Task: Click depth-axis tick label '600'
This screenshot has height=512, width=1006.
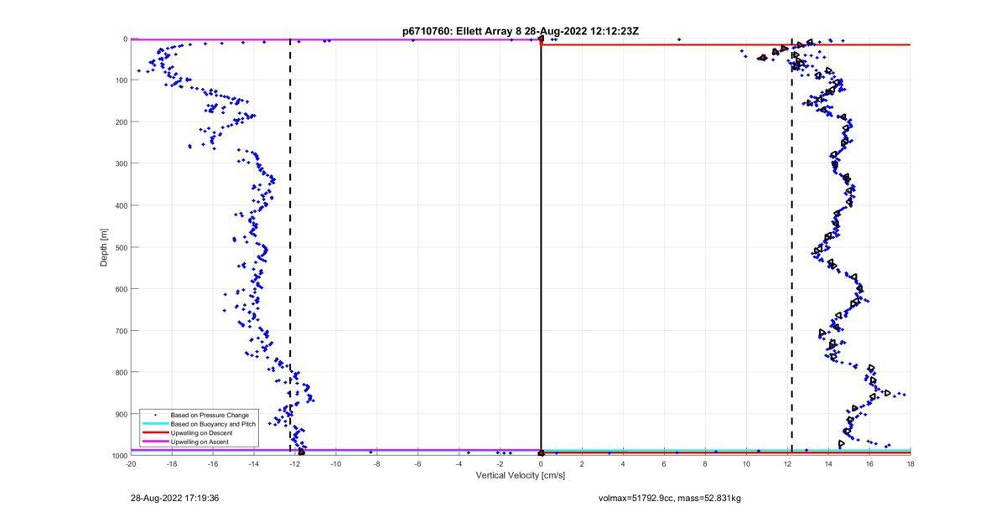Action: [x=121, y=289]
